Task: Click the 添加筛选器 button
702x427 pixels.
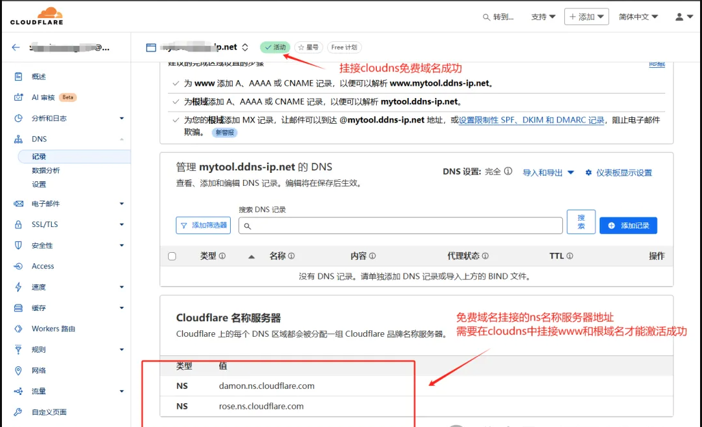Action: click(x=203, y=225)
